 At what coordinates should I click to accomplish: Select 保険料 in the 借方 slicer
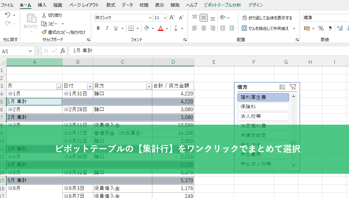pos(263,107)
